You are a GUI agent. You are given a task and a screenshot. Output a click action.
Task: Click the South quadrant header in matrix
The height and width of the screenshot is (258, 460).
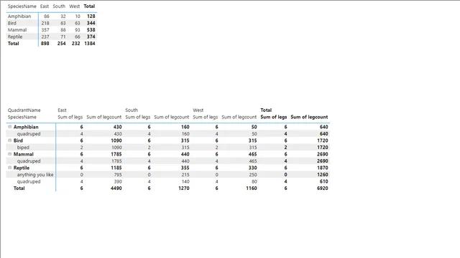coord(132,110)
